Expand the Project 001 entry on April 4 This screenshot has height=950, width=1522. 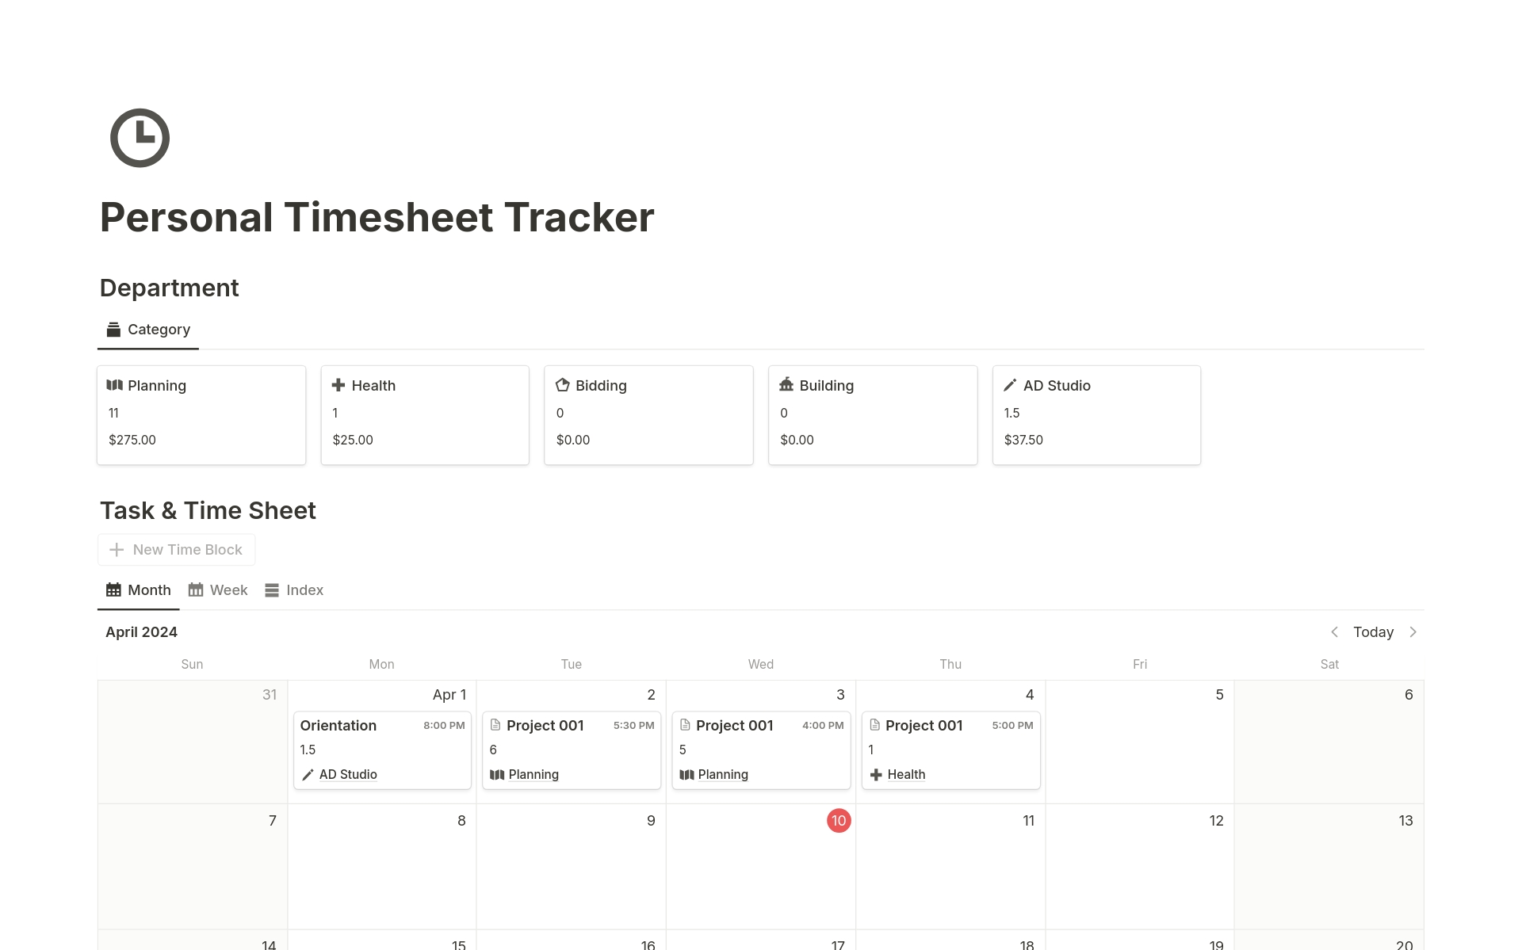click(923, 723)
